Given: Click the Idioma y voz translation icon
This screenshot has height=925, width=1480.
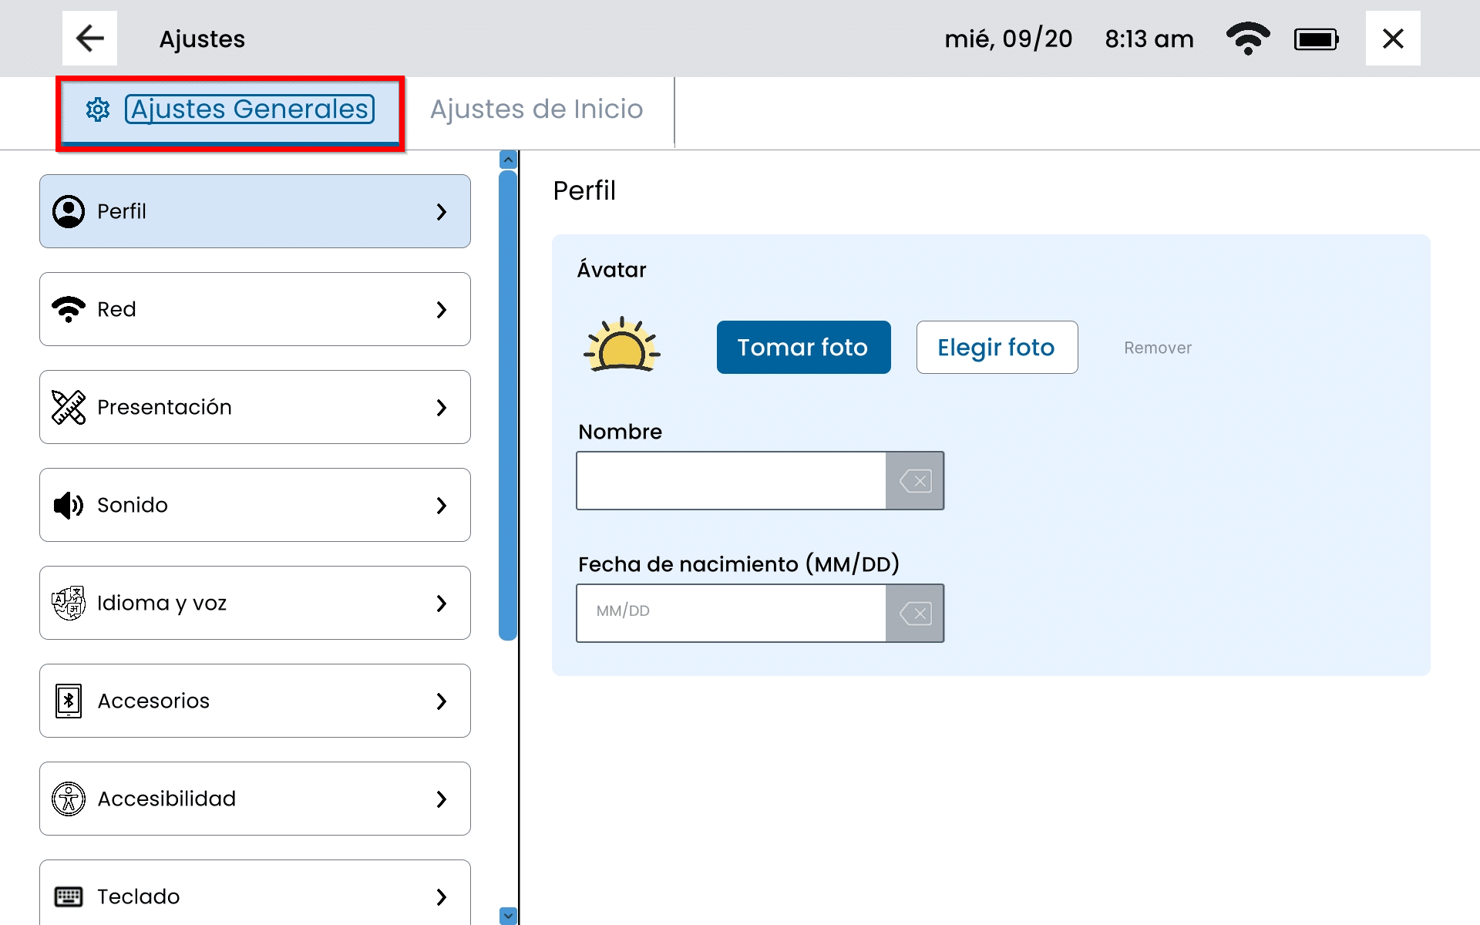Looking at the screenshot, I should pos(69,603).
